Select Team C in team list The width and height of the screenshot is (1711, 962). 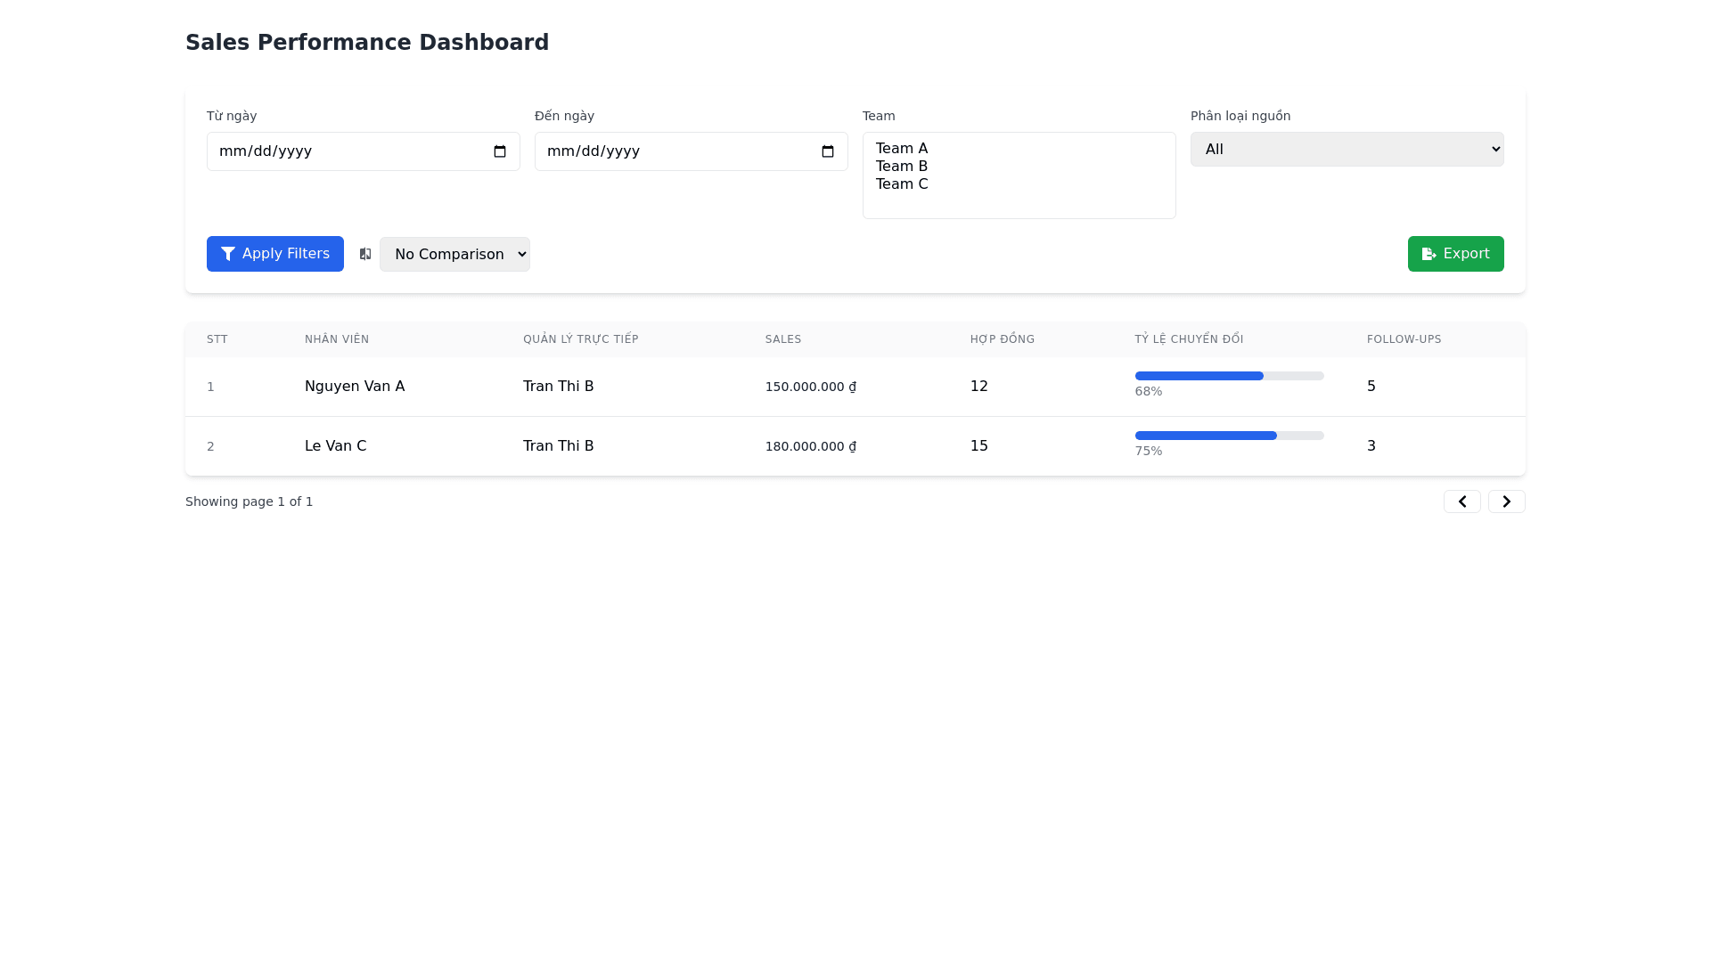click(902, 184)
